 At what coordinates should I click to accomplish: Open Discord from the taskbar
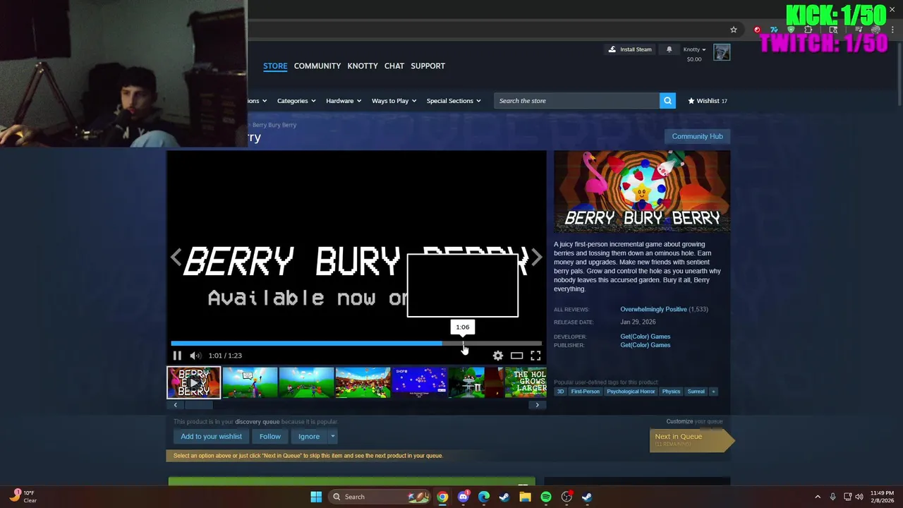463,497
